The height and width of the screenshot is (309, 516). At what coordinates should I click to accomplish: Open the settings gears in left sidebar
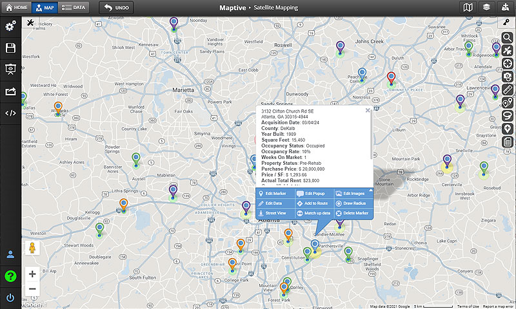tap(10, 26)
